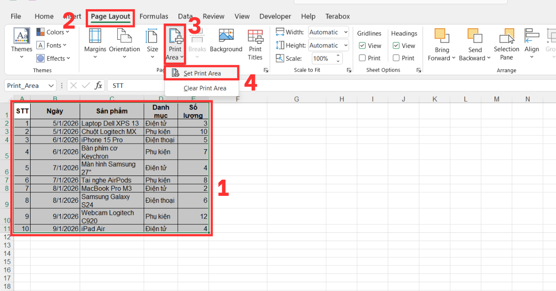Choose Set Print Area from menu

tap(202, 73)
